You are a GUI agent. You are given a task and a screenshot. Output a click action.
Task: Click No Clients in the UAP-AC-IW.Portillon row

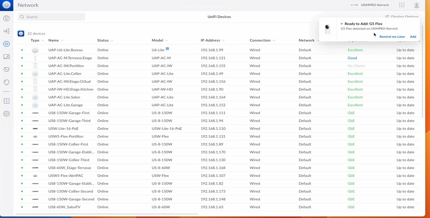[x=356, y=66]
